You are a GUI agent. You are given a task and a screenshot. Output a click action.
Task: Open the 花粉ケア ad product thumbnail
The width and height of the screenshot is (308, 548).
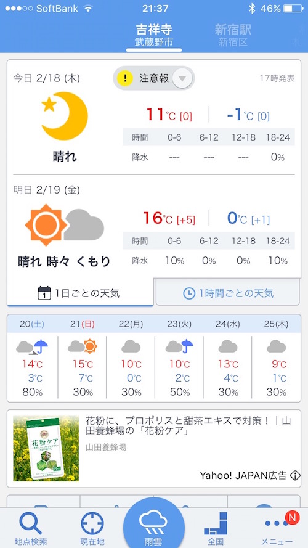coord(46,448)
